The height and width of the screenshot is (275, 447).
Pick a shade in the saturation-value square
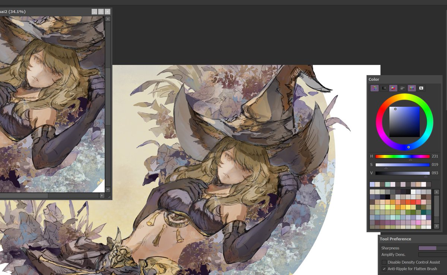(405, 122)
